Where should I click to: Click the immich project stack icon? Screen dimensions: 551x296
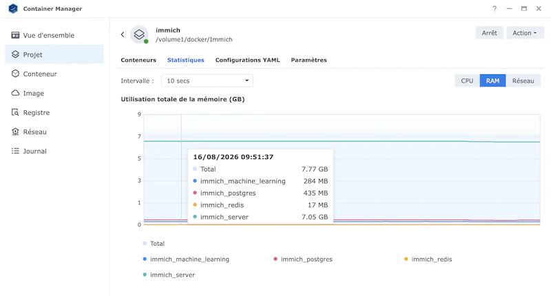point(139,34)
